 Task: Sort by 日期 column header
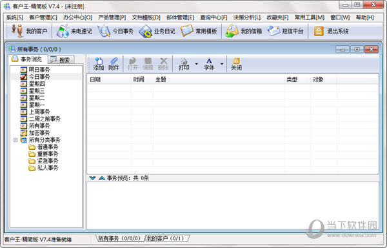pos(109,79)
